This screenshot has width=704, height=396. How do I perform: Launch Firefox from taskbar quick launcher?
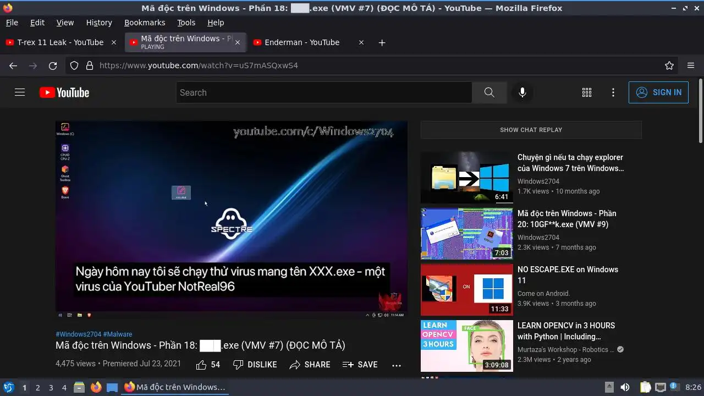96,387
